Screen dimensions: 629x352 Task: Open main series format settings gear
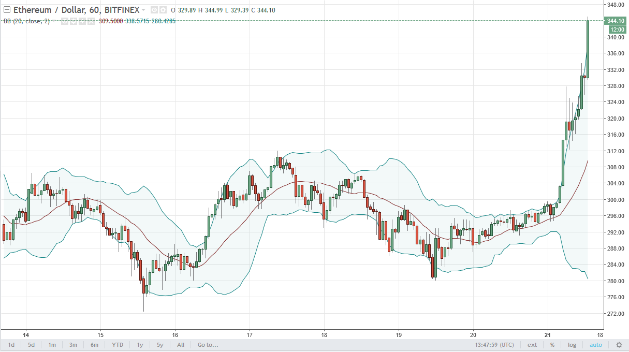point(163,10)
